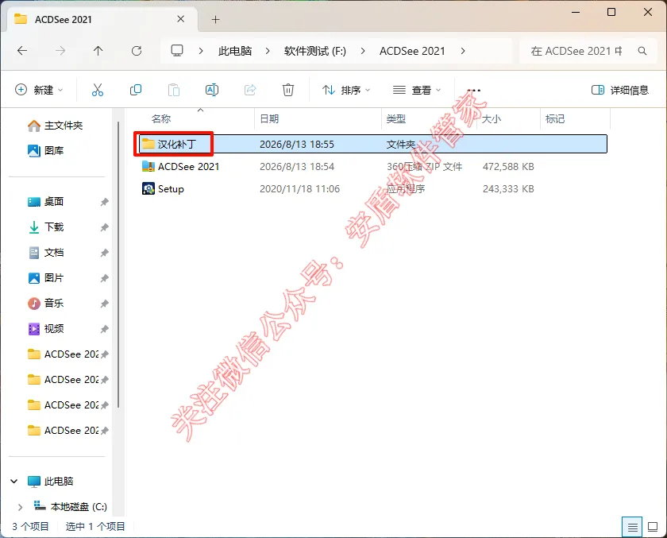Image resolution: width=667 pixels, height=538 pixels.
Task: Click the 2020/11/18 11:06 date cell
Action: pyautogui.click(x=300, y=189)
